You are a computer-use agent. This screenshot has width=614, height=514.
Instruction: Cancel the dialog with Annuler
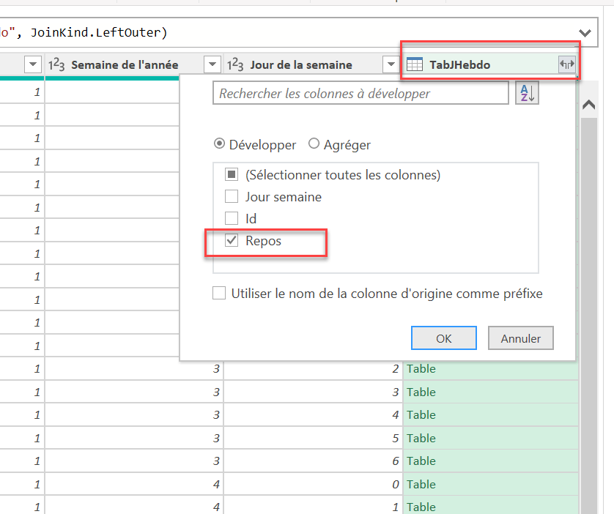click(520, 338)
